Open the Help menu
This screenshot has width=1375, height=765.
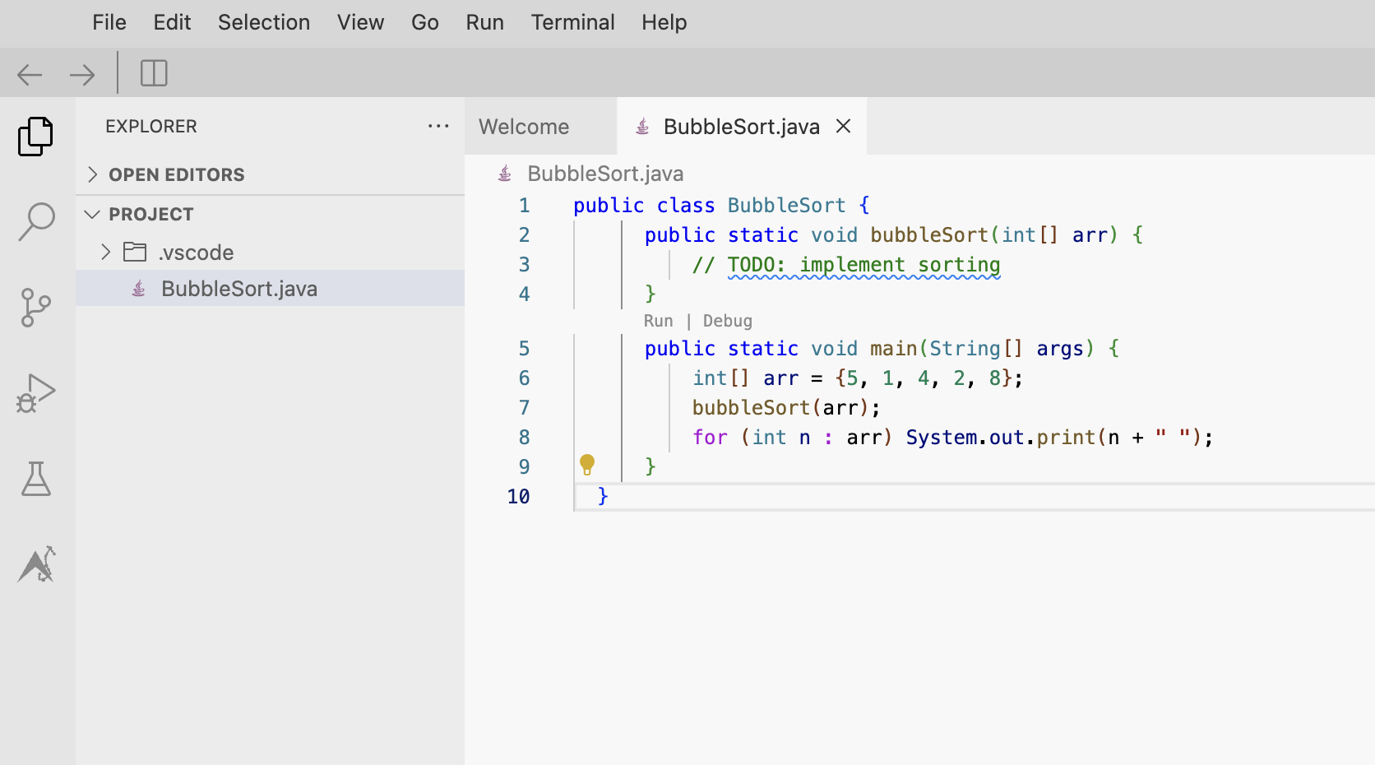pos(664,22)
